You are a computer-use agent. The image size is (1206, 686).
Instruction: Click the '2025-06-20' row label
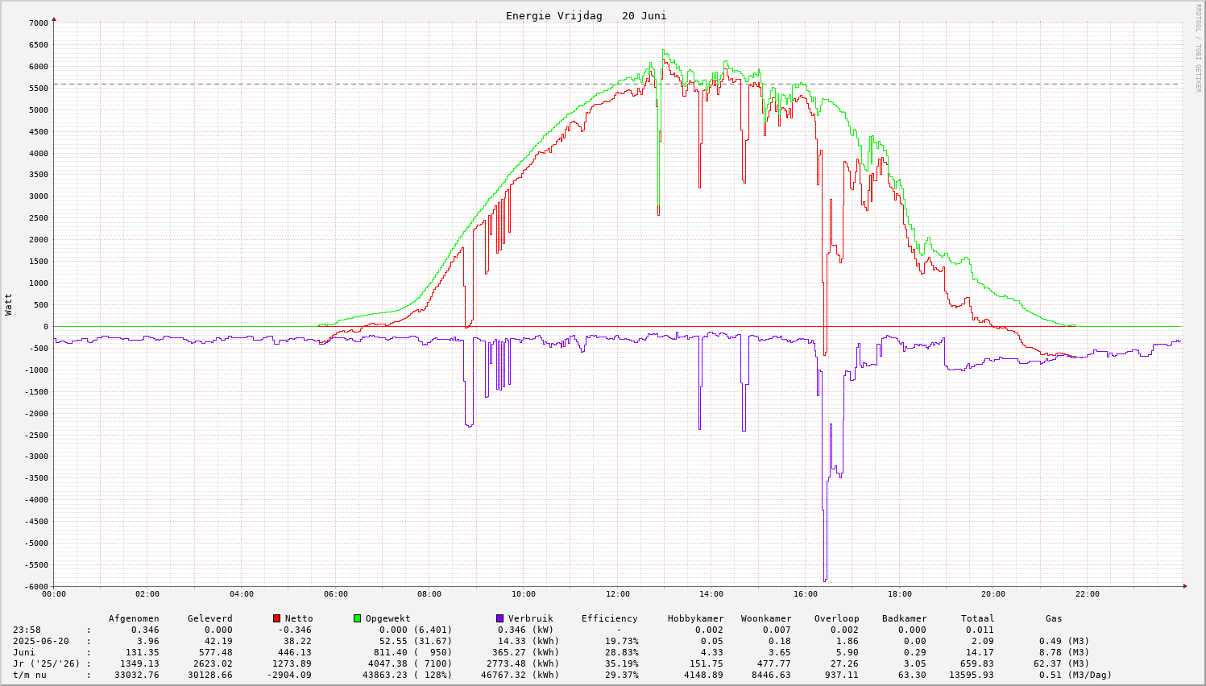pyautogui.click(x=40, y=641)
